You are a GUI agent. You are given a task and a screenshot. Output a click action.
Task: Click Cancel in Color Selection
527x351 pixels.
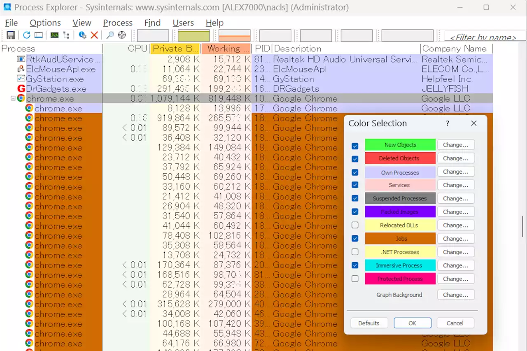[455, 323]
